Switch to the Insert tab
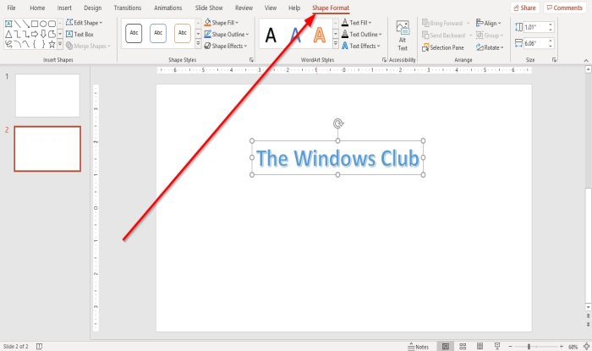 tap(64, 8)
